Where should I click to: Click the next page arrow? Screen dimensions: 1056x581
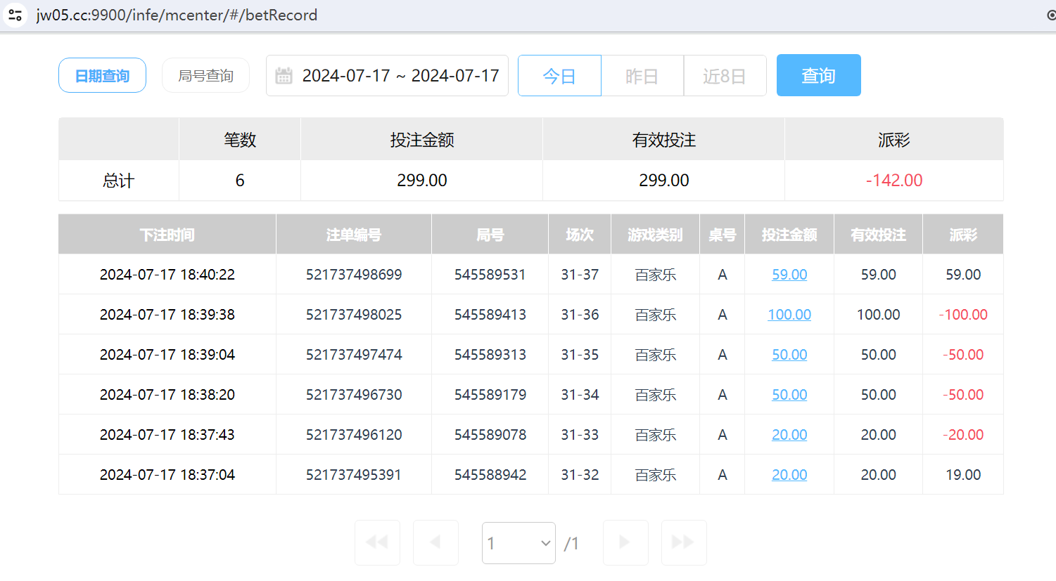[625, 542]
